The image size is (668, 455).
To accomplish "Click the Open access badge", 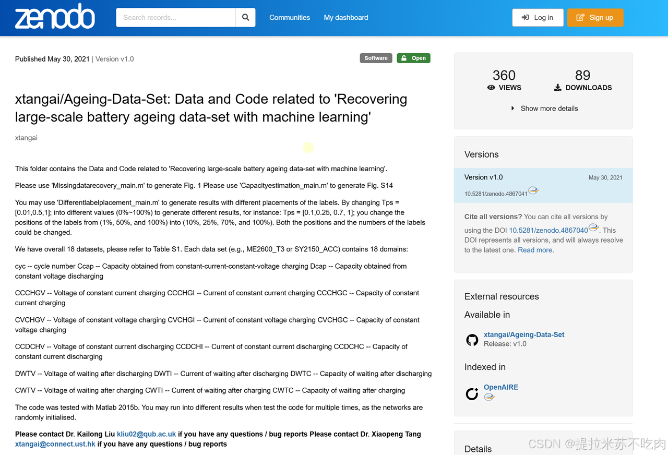I will (x=413, y=58).
